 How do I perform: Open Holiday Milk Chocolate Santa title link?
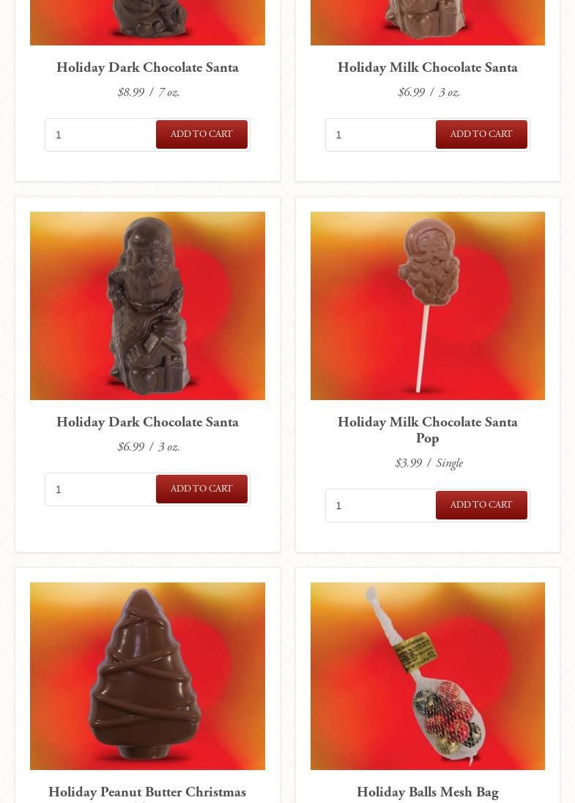coord(428,67)
